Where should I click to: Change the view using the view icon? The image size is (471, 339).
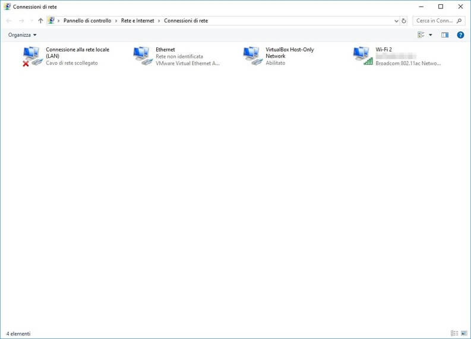(x=421, y=35)
